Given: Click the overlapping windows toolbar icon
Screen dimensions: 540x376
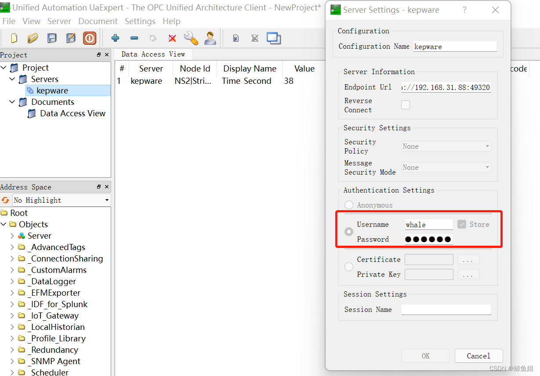Looking at the screenshot, I should click(x=274, y=38).
